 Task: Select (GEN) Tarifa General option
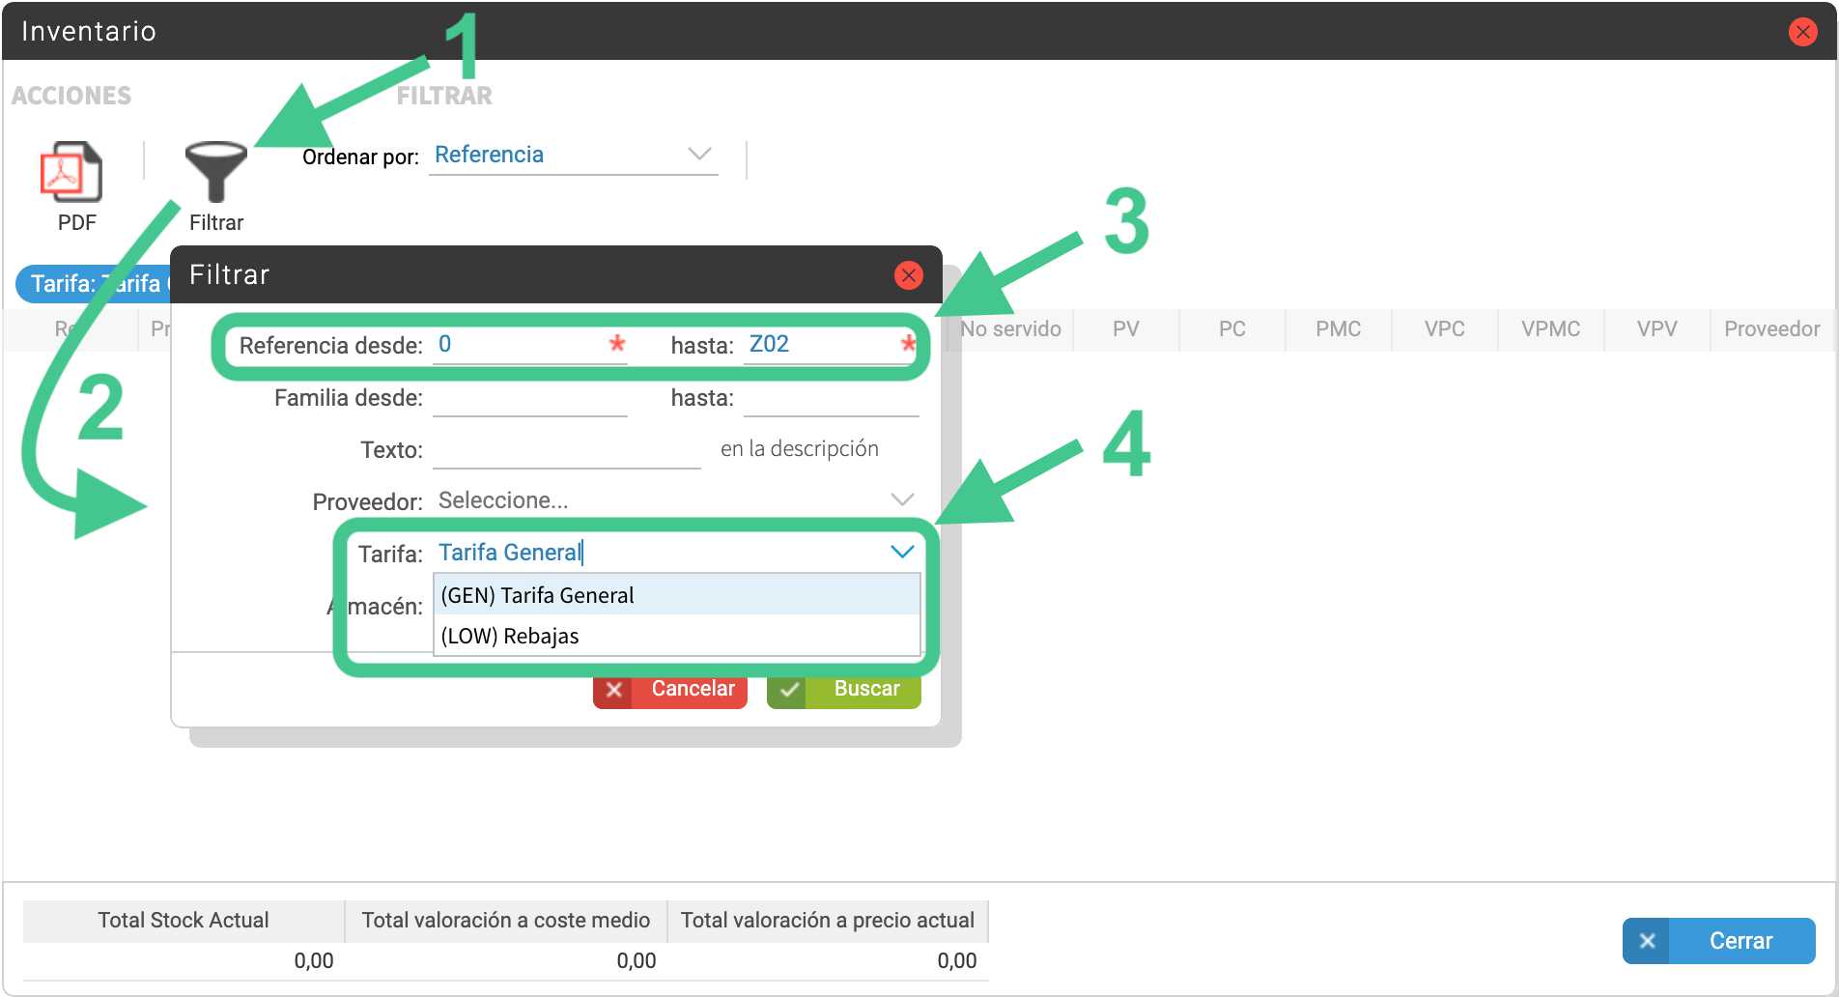677,595
